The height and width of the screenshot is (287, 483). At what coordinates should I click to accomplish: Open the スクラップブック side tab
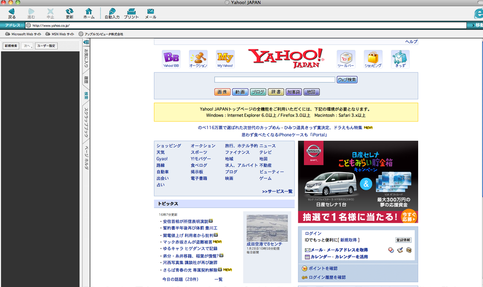86,122
